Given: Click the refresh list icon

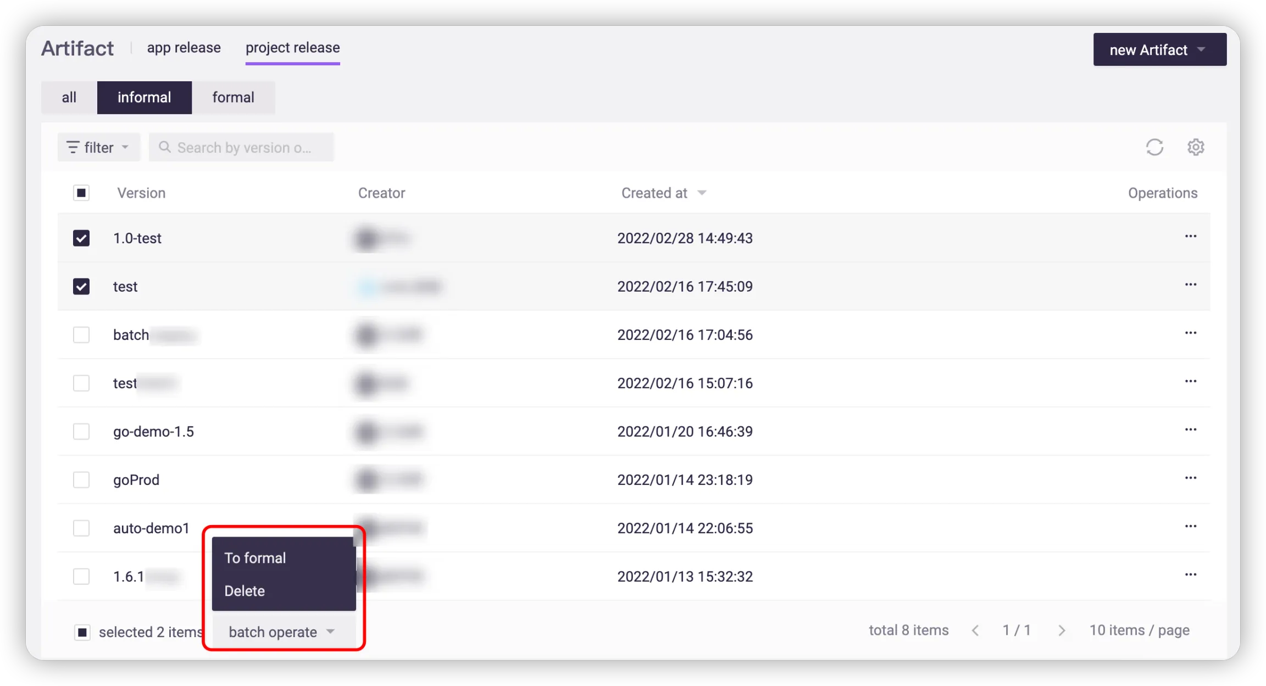Looking at the screenshot, I should click(1154, 147).
